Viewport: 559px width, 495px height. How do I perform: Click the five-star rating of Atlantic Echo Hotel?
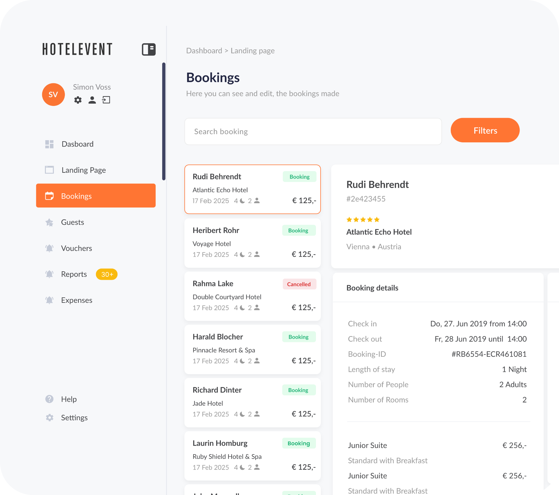pos(363,220)
